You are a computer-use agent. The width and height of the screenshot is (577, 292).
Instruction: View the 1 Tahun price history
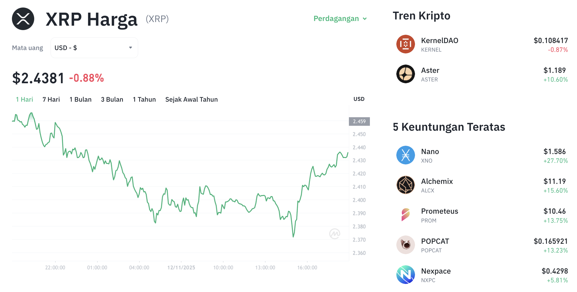pos(144,99)
